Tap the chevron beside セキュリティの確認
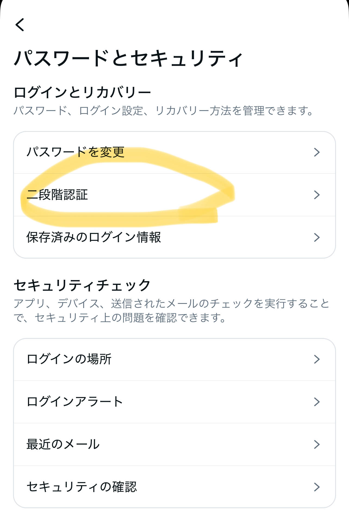 click(x=316, y=487)
